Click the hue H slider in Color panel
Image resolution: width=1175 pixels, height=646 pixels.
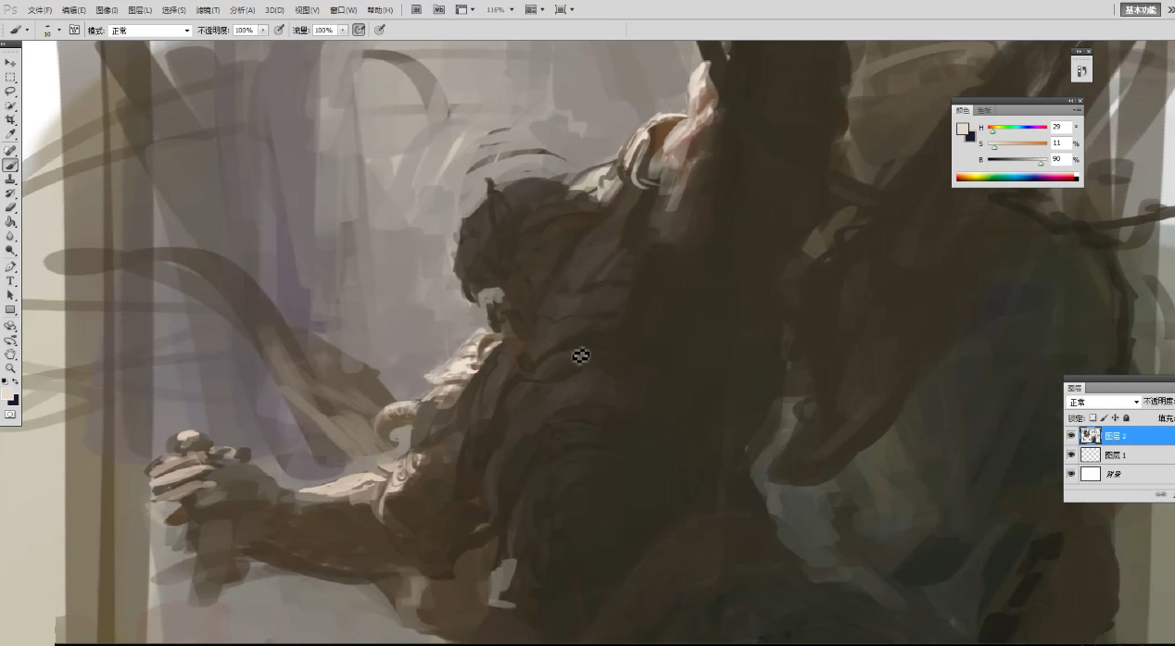pos(1017,128)
